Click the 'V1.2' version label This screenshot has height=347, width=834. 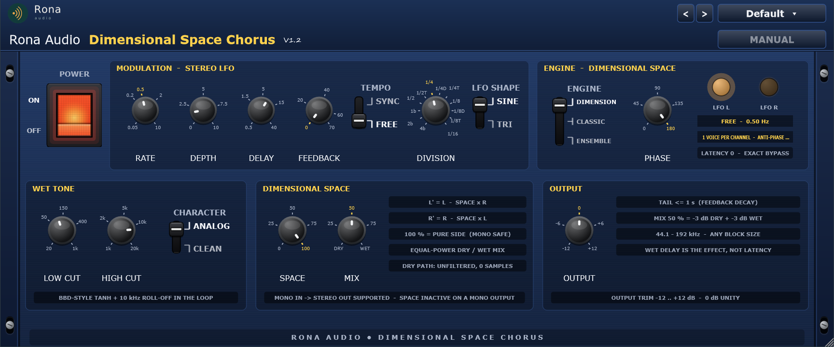[x=292, y=40]
